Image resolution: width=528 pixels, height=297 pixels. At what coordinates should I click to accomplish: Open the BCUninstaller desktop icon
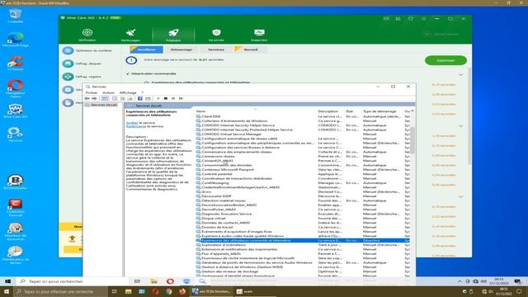15,182
